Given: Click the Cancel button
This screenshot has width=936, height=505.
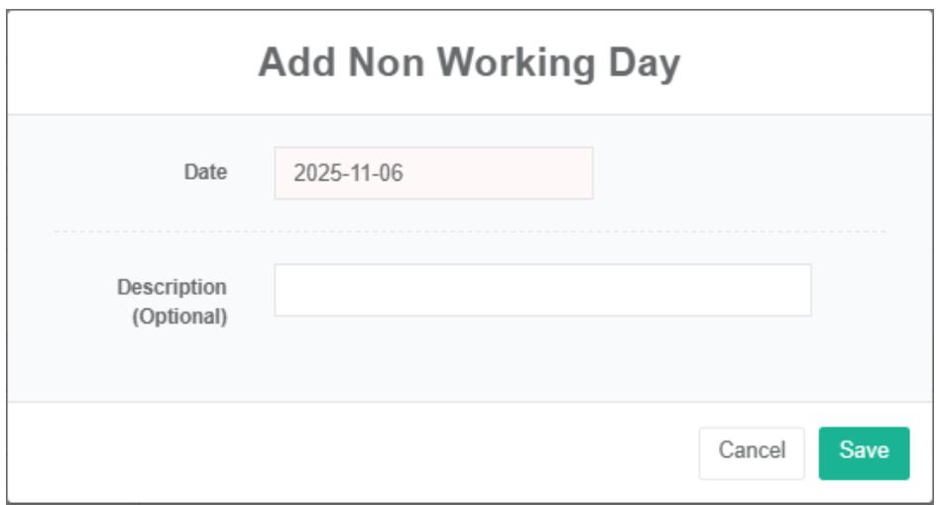Looking at the screenshot, I should [752, 452].
